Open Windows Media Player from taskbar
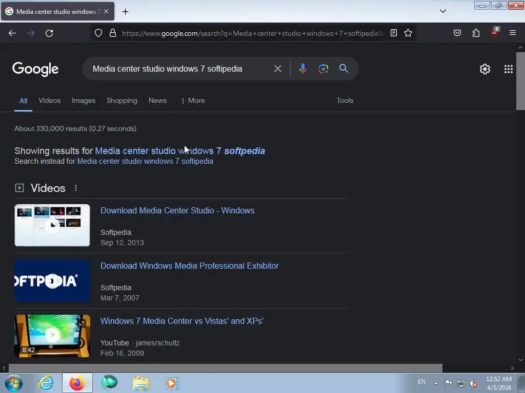 pyautogui.click(x=172, y=383)
